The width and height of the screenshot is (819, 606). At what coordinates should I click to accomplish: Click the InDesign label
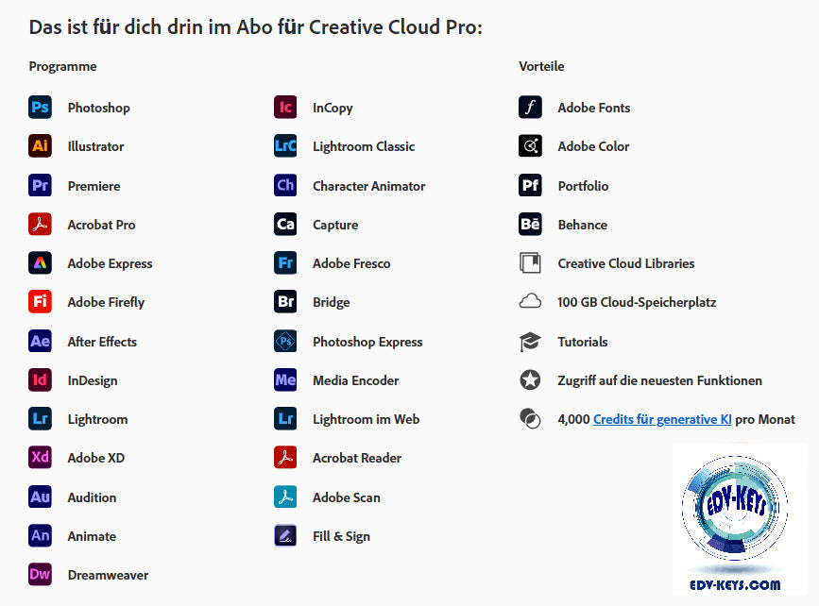(93, 381)
